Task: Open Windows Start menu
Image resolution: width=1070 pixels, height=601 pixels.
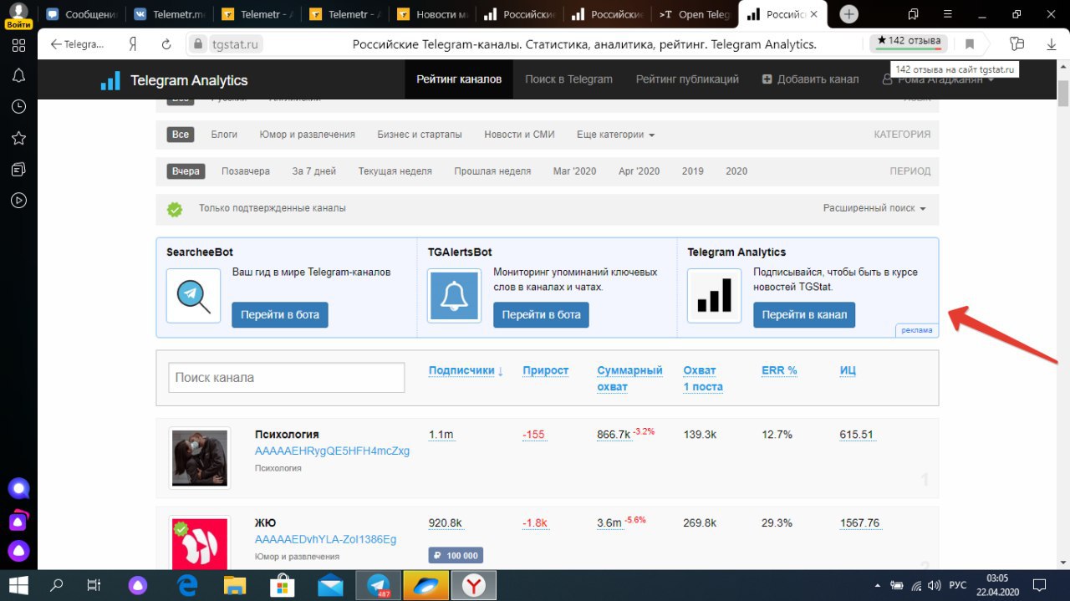Action: tap(18, 584)
